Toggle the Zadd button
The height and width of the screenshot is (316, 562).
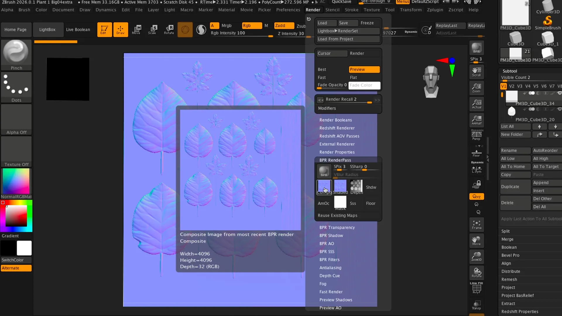tap(284, 25)
